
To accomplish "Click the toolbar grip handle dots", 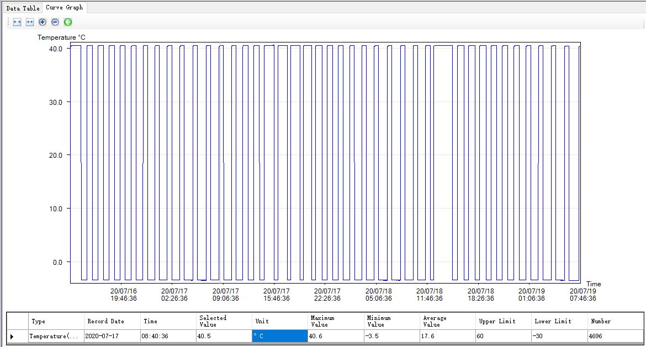I will tap(8, 22).
